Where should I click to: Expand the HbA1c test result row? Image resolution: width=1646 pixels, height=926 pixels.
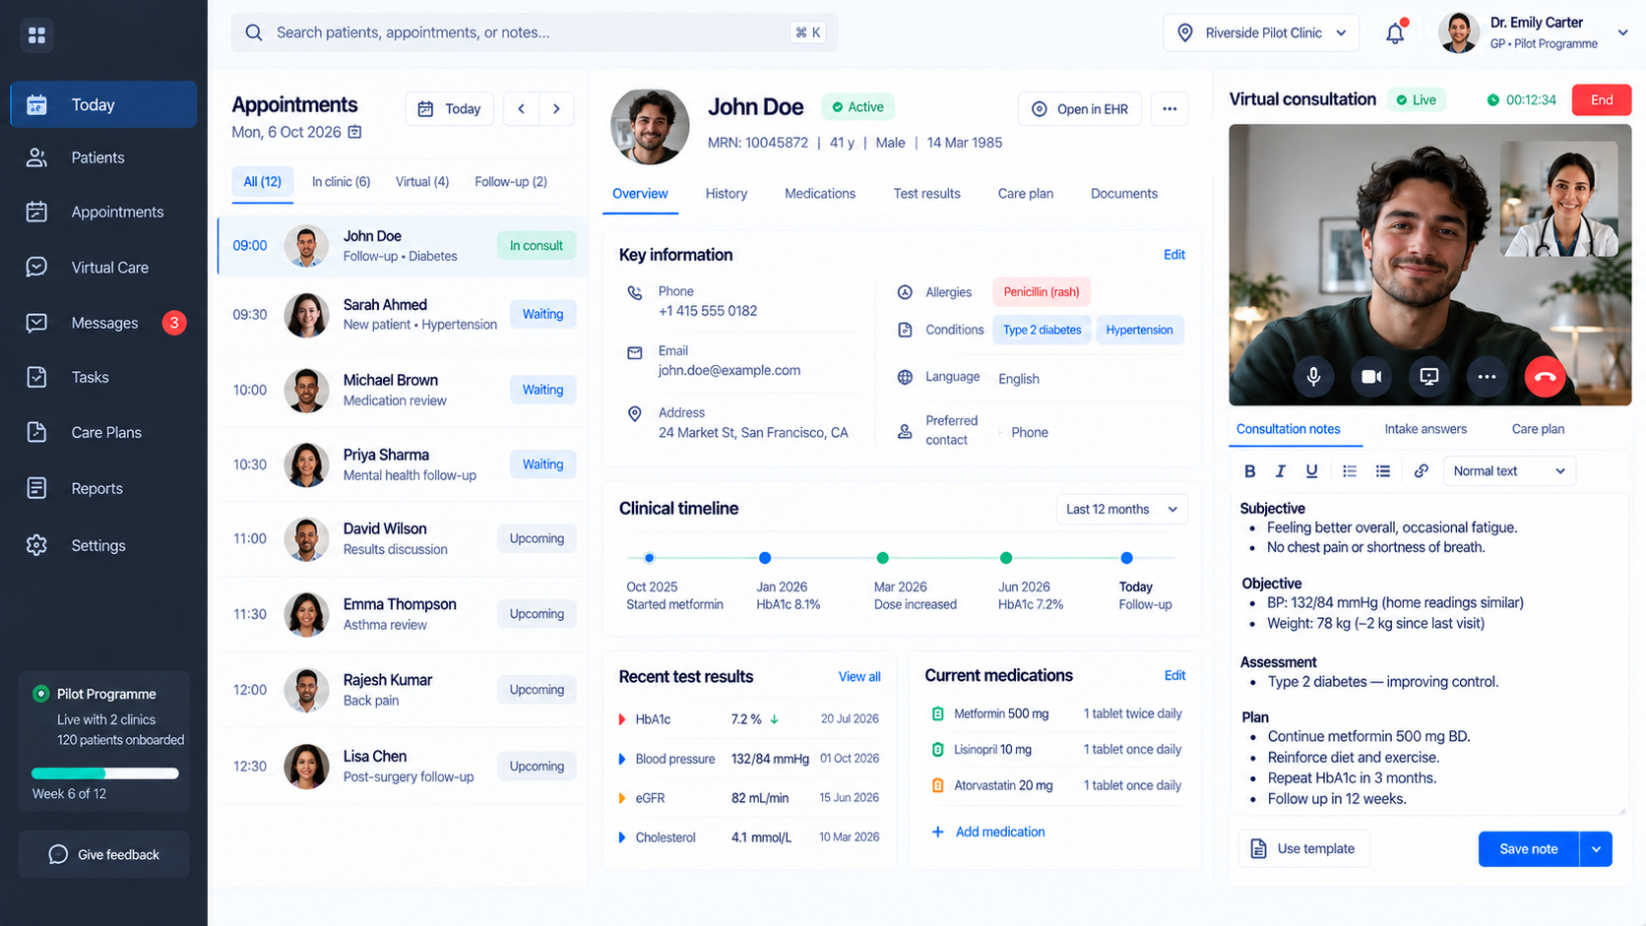[621, 719]
